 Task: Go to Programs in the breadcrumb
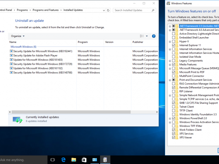(x=22, y=10)
